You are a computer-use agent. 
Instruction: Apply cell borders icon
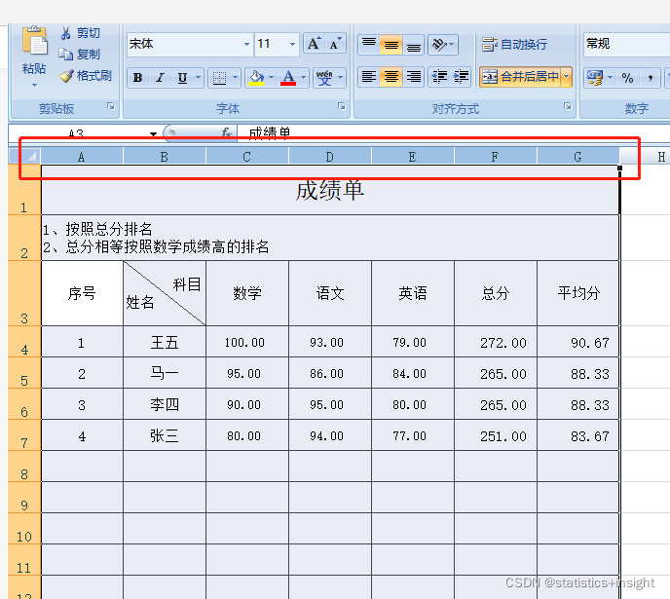[219, 78]
